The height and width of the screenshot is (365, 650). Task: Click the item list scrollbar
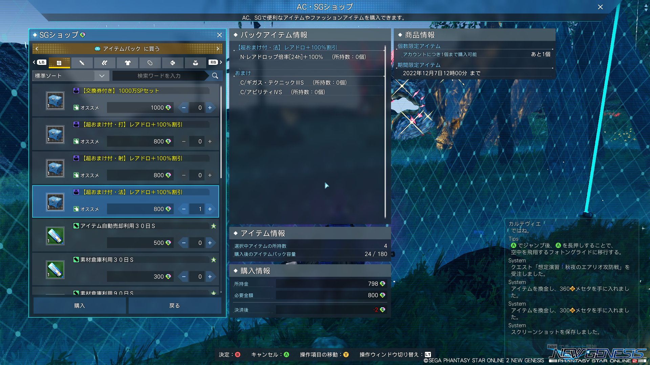click(221, 132)
